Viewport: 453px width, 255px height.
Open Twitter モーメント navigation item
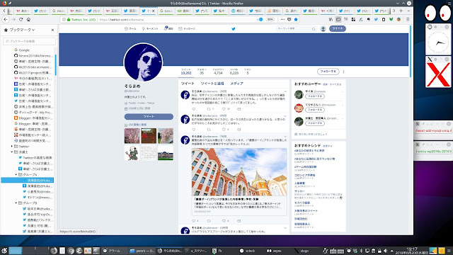pyautogui.click(x=150, y=28)
